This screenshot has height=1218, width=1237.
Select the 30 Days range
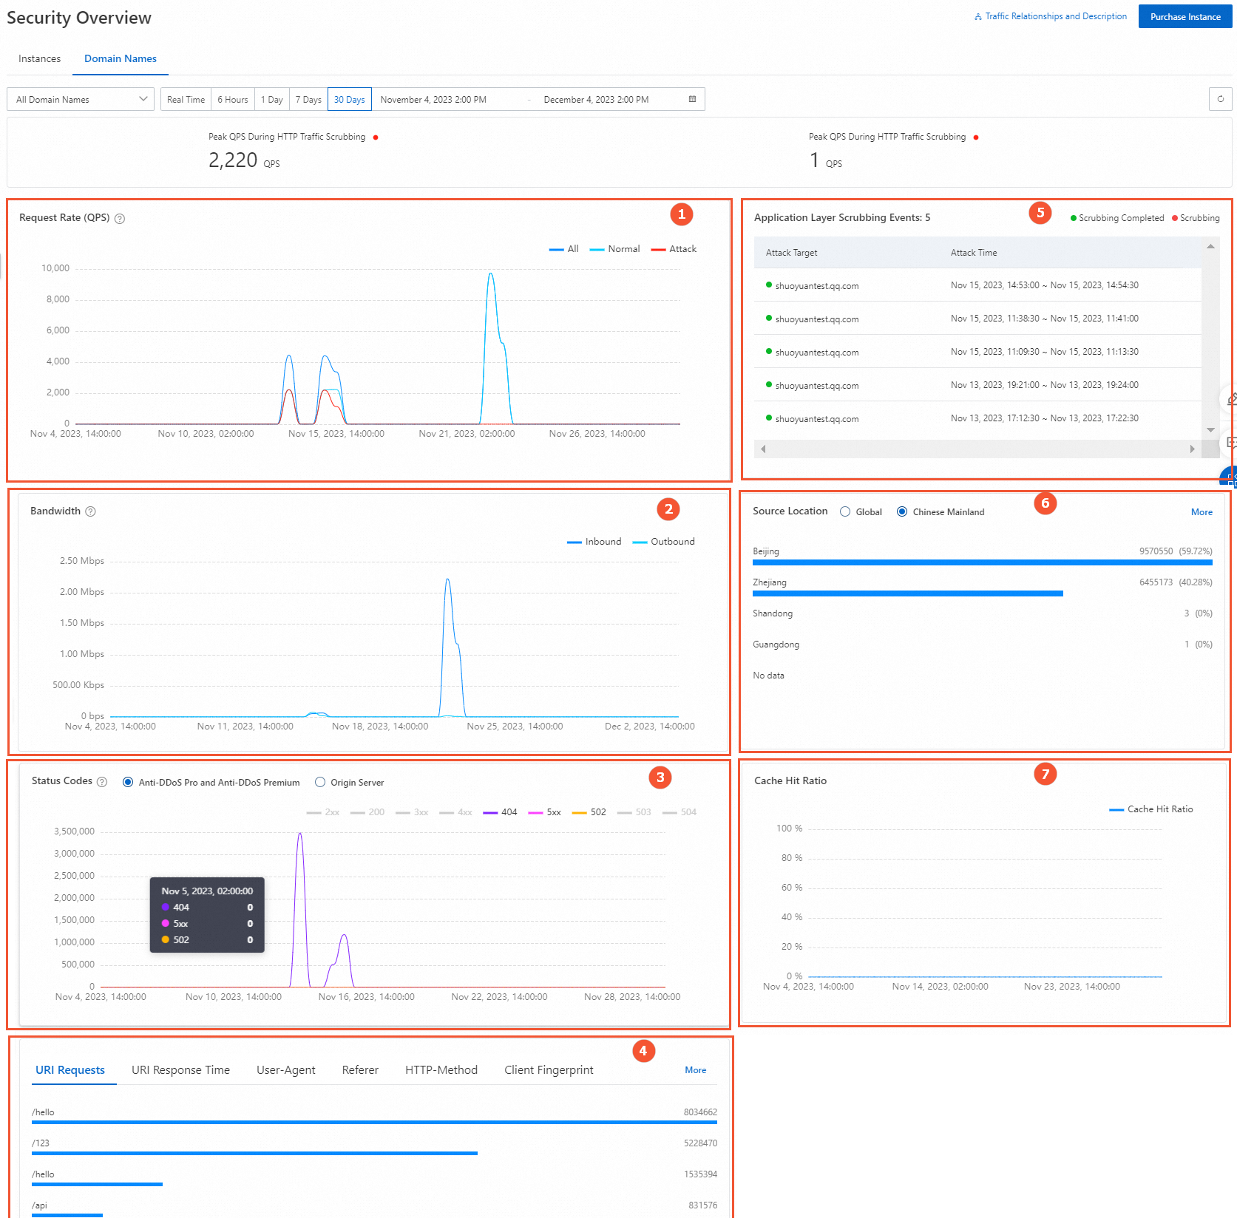pos(350,99)
